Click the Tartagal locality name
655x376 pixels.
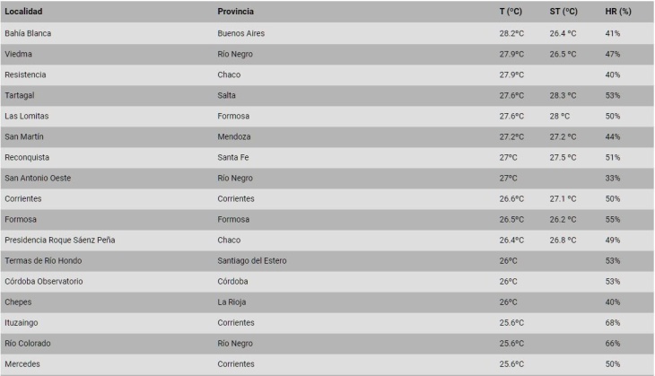pos(20,96)
